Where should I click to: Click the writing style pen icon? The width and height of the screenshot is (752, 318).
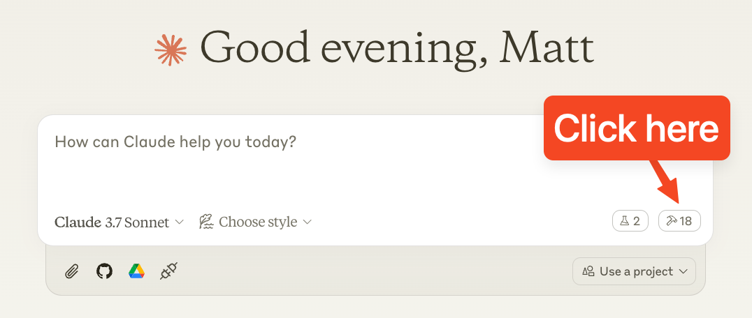click(x=206, y=222)
